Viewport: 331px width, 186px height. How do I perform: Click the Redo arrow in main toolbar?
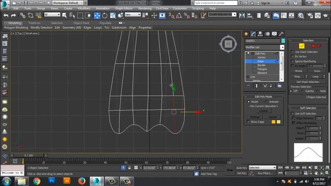coord(13,16)
